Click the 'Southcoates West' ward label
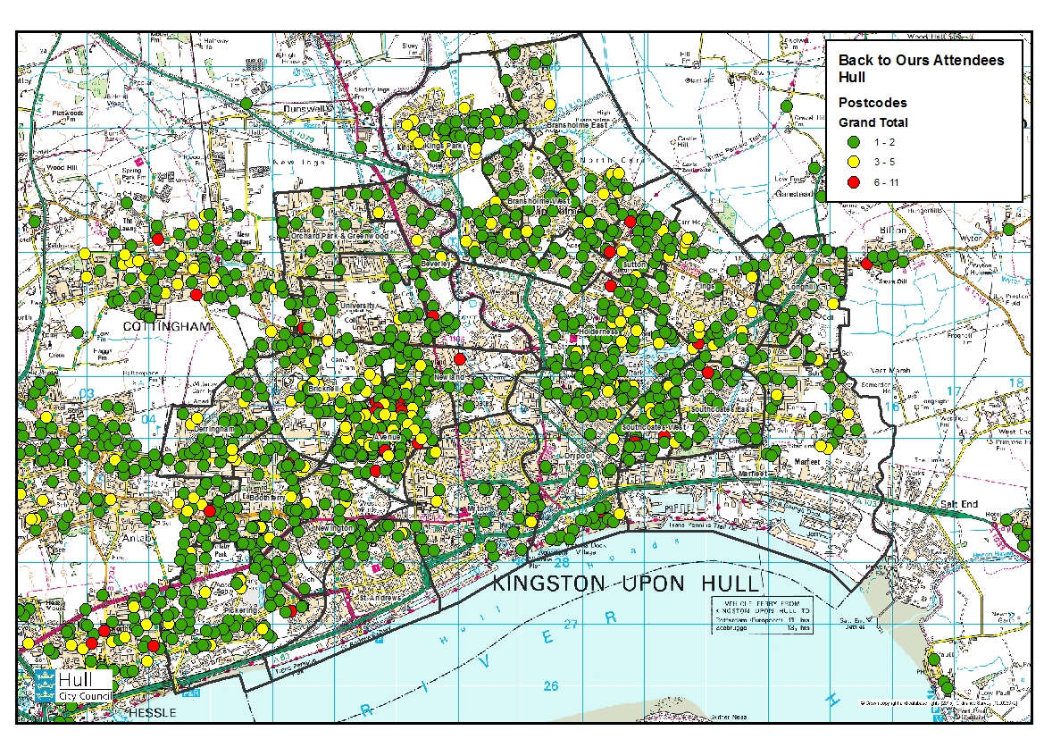Screen dimensions: 1044x739 coord(654,427)
